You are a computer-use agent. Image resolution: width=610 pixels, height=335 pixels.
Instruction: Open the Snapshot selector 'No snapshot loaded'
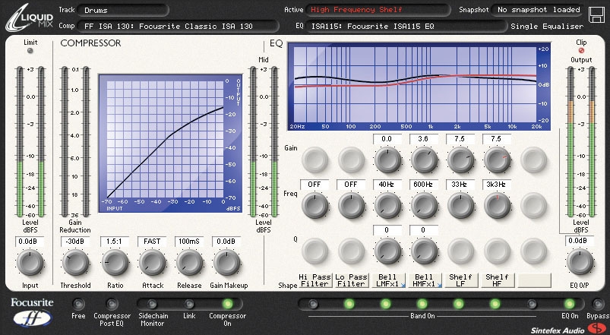tap(539, 10)
